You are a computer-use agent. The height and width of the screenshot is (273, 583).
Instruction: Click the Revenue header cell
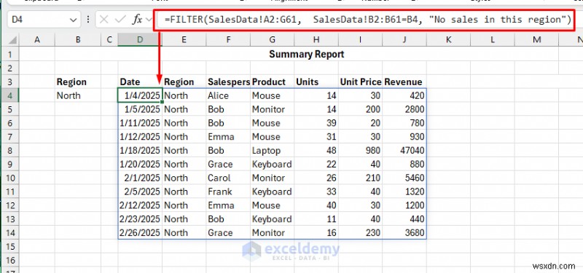click(404, 82)
